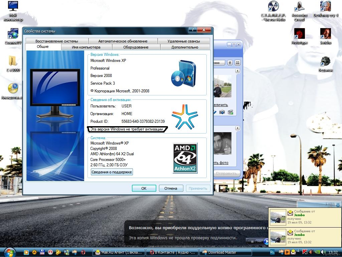Click Отмена in Свойства системы
The height and width of the screenshot is (257, 342).
(171, 188)
